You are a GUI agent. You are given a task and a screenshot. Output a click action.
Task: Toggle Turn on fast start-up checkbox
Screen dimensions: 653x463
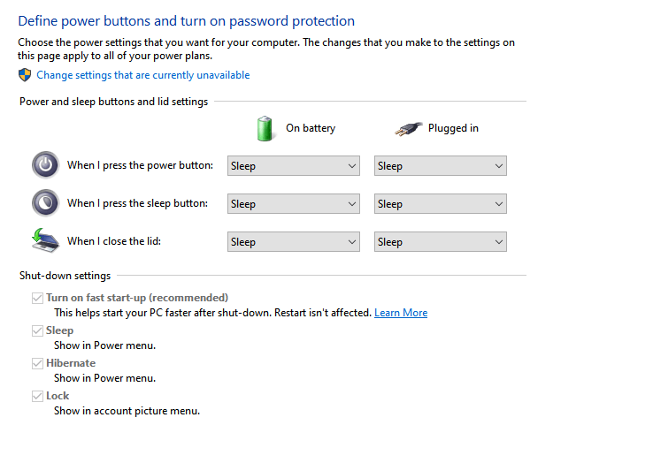point(37,298)
